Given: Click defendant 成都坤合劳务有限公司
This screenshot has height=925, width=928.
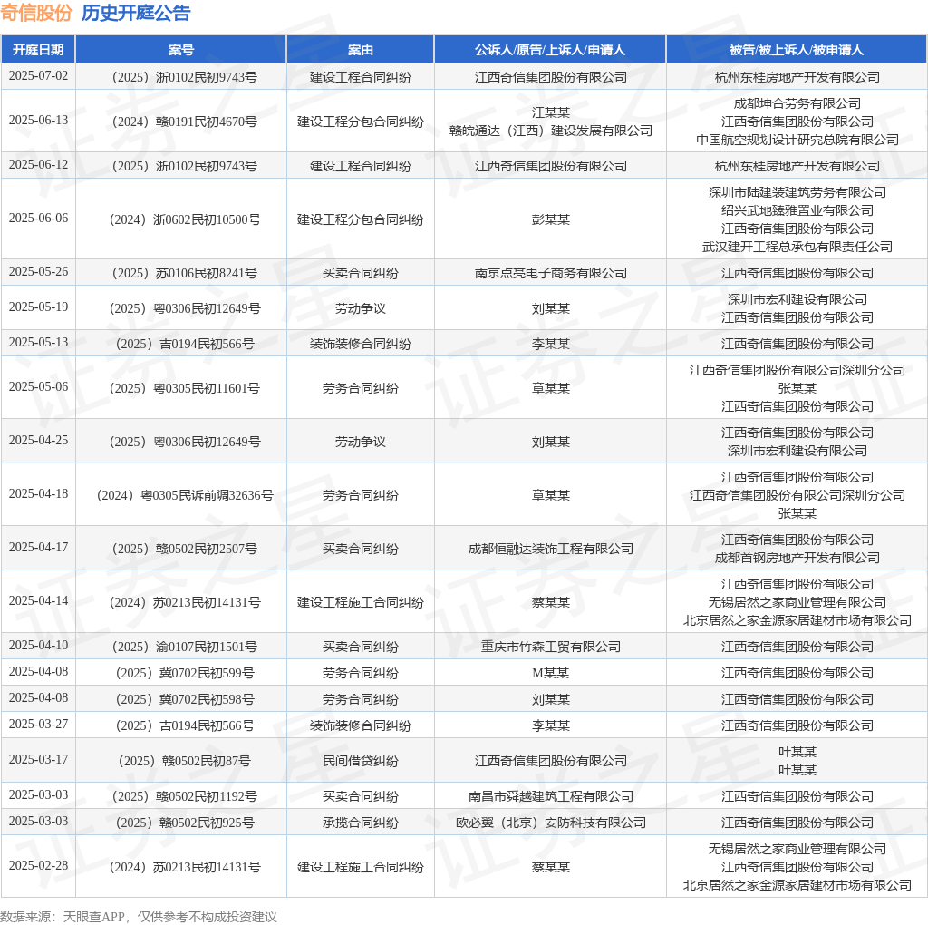Looking at the screenshot, I should pyautogui.click(x=797, y=103).
